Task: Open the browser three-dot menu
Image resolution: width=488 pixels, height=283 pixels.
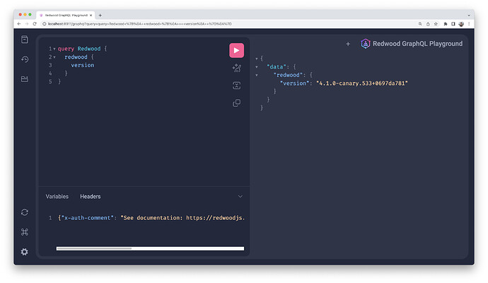Action: click(469, 23)
